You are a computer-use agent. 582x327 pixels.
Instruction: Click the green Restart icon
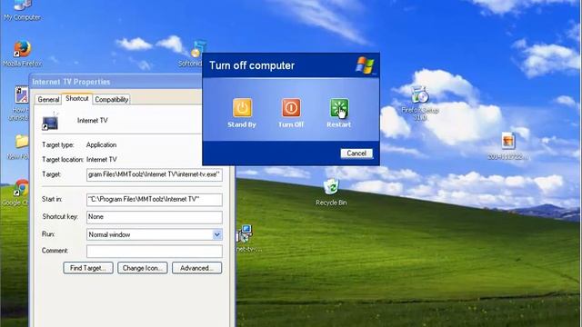[339, 107]
